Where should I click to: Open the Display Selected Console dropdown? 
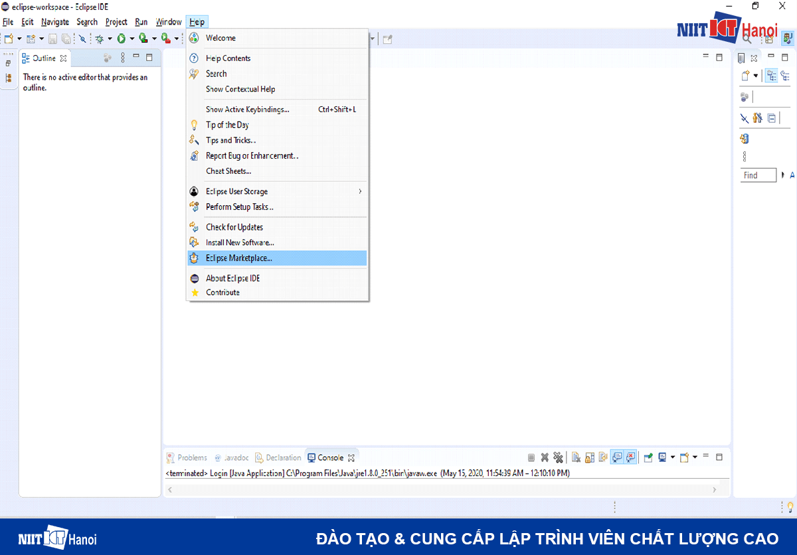coord(673,457)
